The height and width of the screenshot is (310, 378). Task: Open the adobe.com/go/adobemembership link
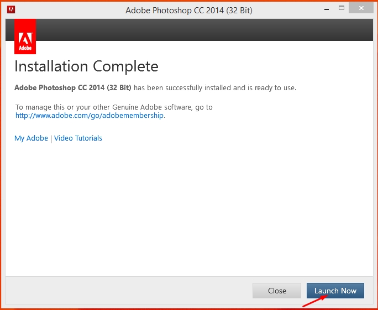pos(90,115)
